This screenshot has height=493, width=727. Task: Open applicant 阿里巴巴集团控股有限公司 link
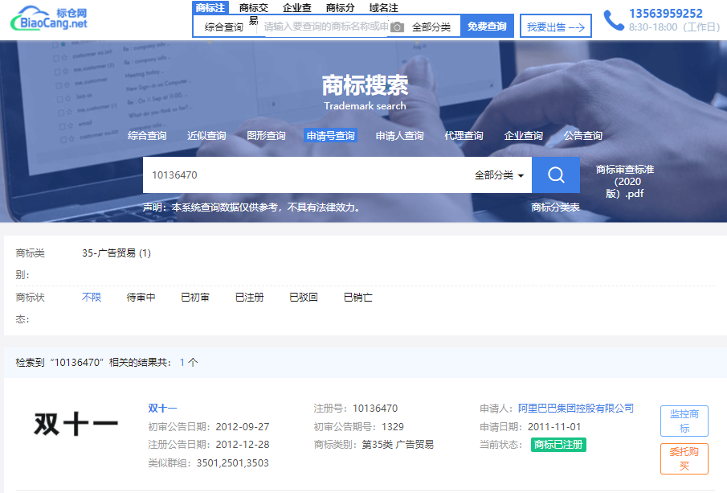(x=576, y=408)
